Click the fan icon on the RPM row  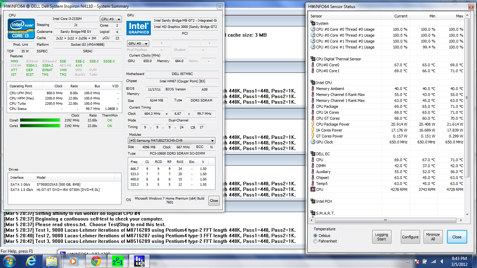(x=313, y=189)
